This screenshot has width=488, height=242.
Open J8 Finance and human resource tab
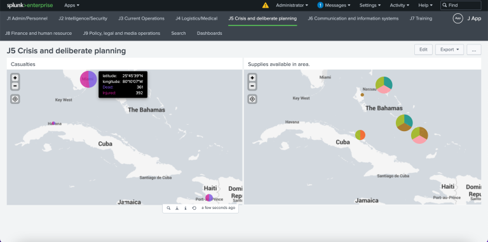(x=38, y=33)
